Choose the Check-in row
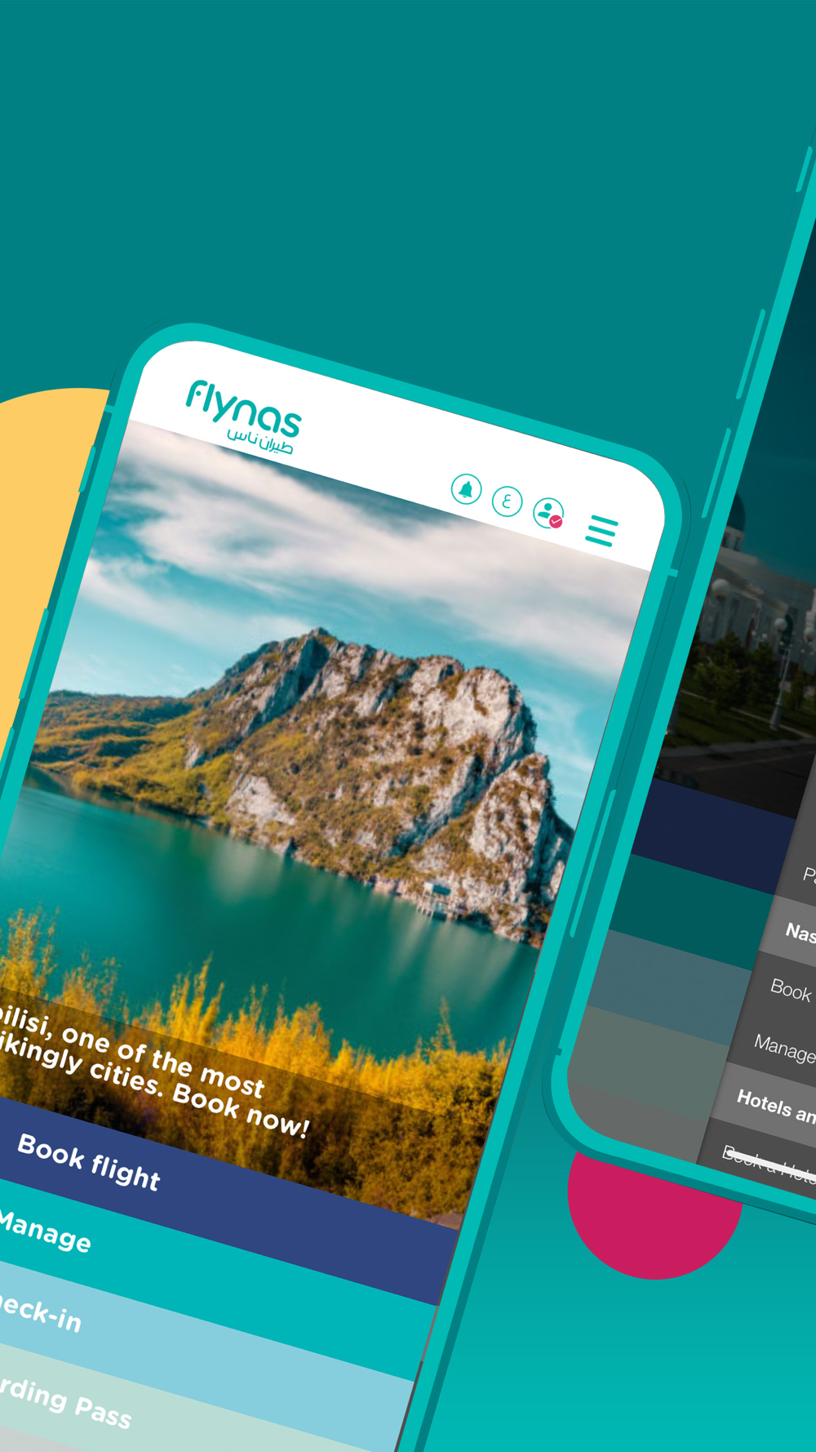The width and height of the screenshot is (816, 1452). coord(204,1356)
